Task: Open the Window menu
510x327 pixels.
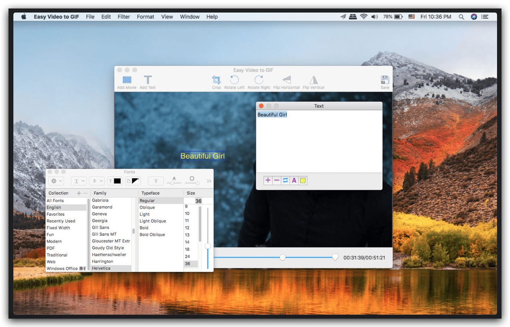Action: (x=190, y=17)
